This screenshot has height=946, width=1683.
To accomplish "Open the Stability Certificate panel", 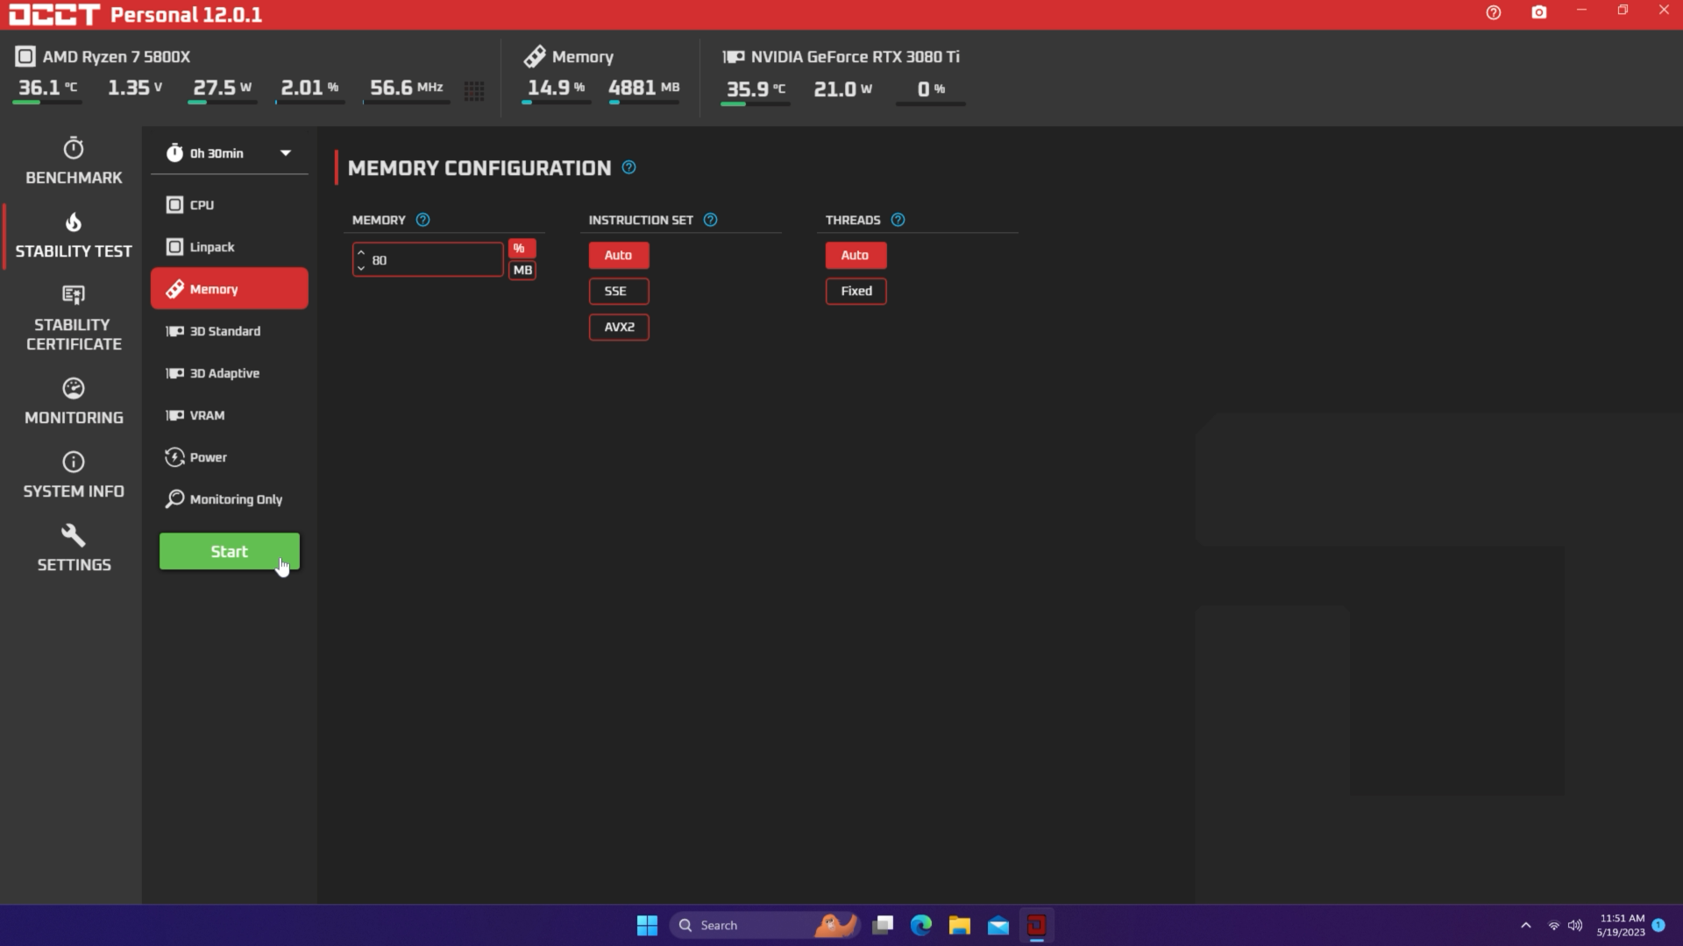I will click(x=73, y=317).
